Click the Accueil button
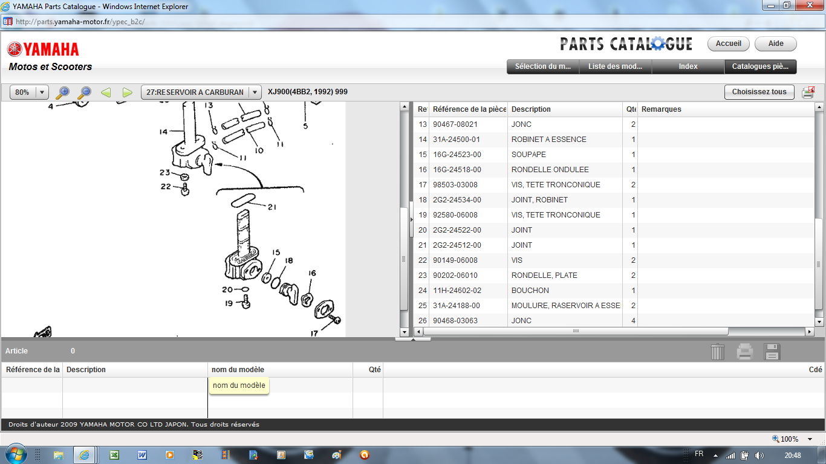The height and width of the screenshot is (464, 826). (729, 43)
